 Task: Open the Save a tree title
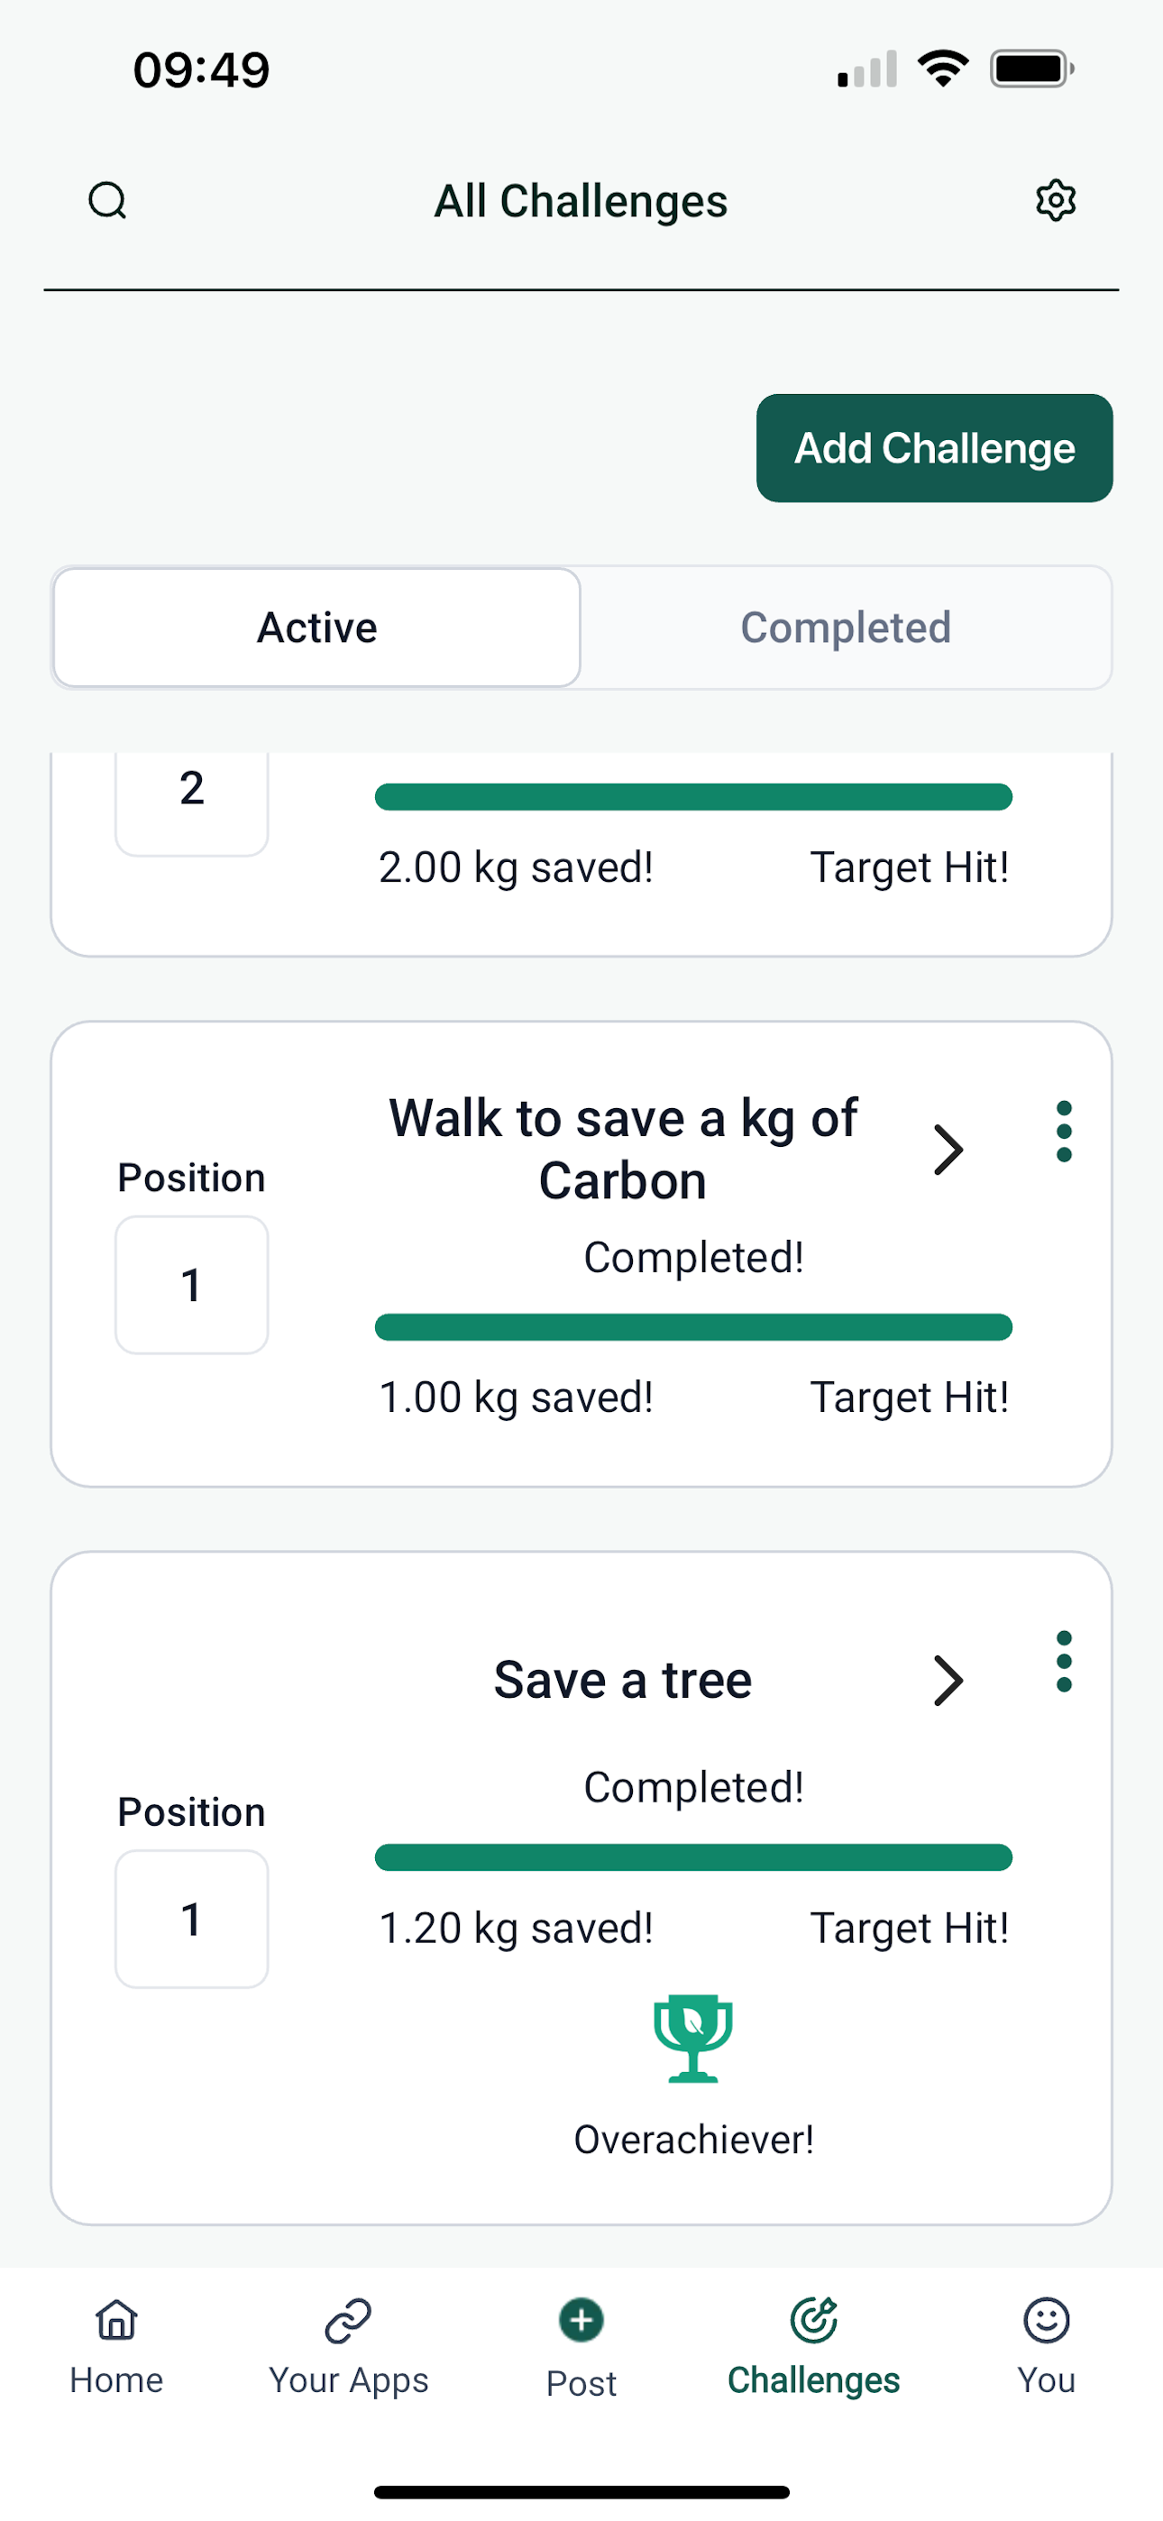[623, 1681]
